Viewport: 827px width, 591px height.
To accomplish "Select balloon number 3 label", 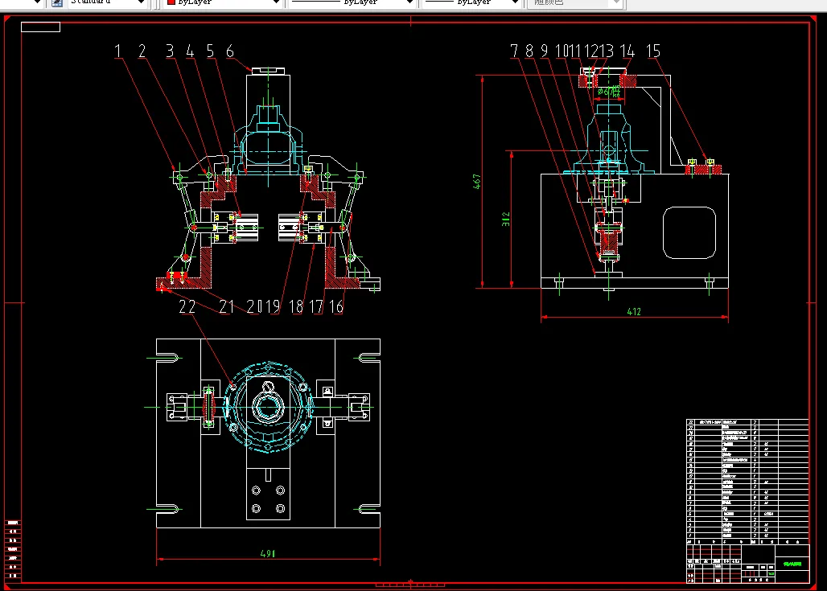I will [x=169, y=51].
